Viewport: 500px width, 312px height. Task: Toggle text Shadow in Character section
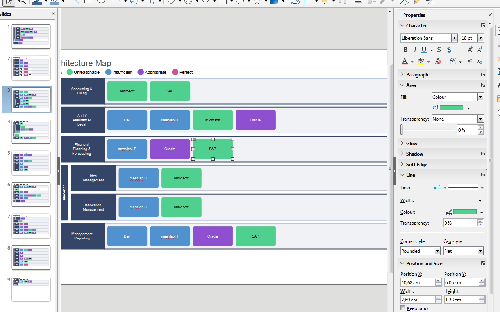pos(449,50)
